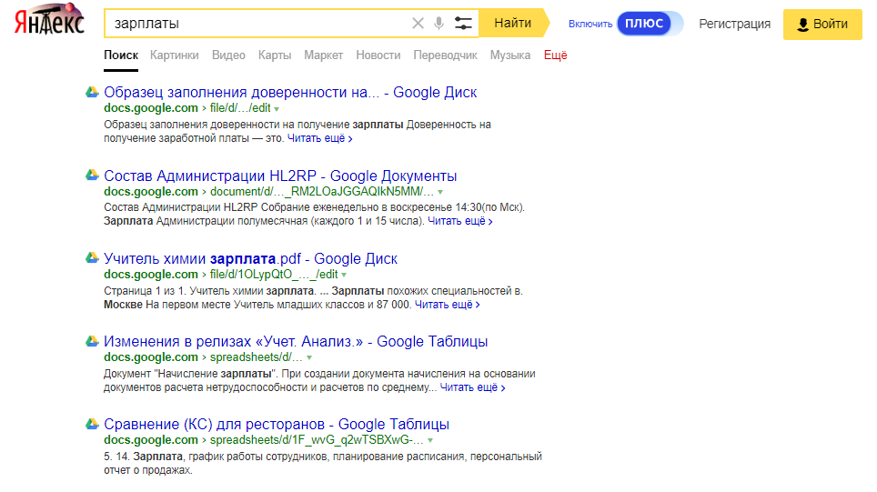Open the Регистрация link
Screen dimensions: 877x492
[734, 24]
